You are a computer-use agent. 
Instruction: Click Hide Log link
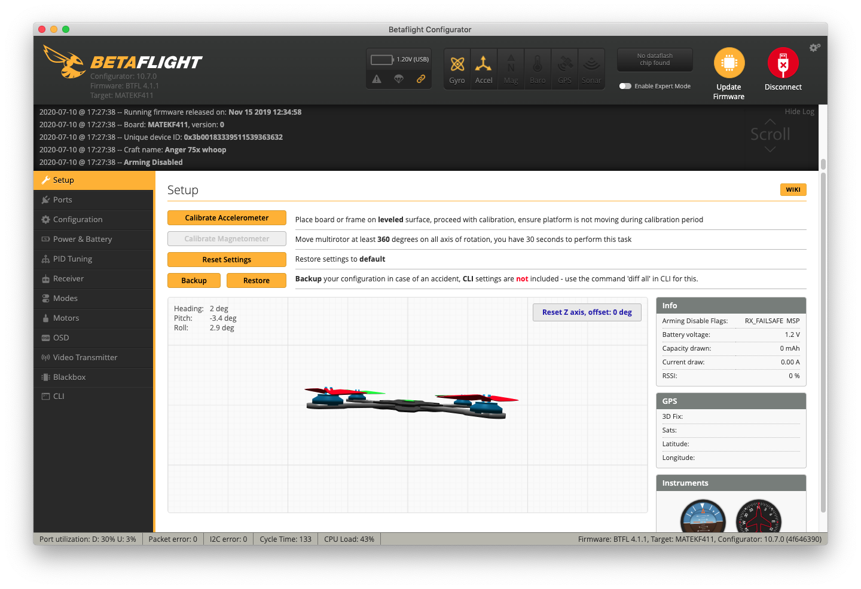click(x=799, y=112)
